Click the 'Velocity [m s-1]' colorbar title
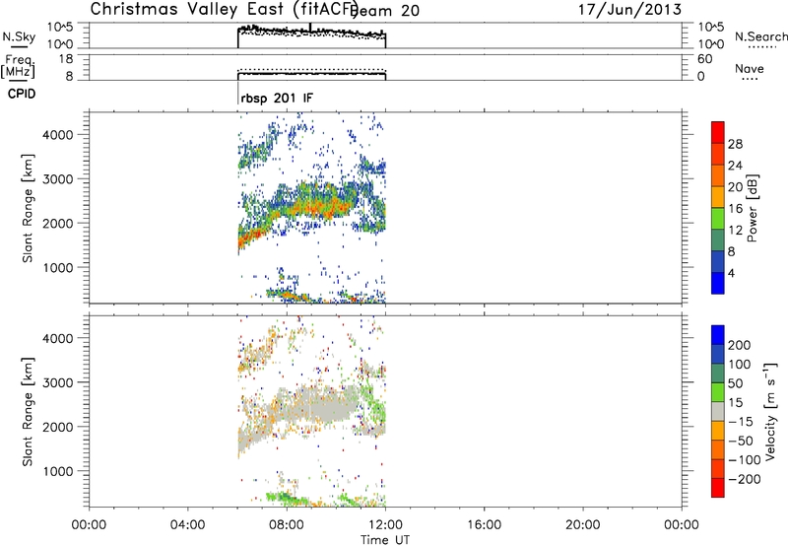Screen dimensions: 788x546 pyautogui.click(x=770, y=411)
